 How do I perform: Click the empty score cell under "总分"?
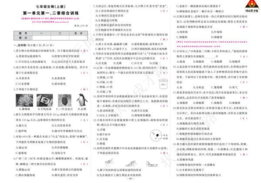(x=78, y=38)
